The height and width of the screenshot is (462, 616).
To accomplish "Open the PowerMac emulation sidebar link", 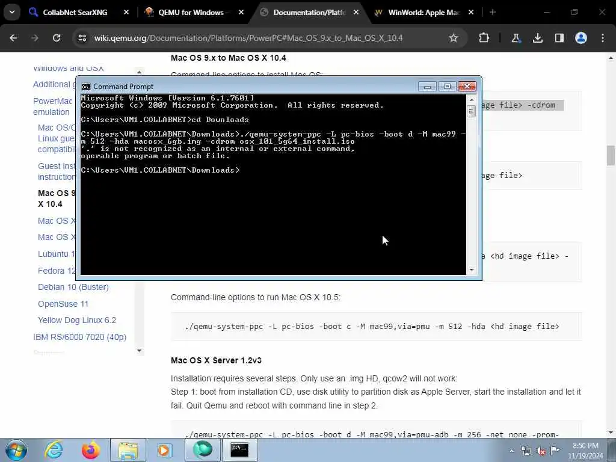I will (53, 106).
